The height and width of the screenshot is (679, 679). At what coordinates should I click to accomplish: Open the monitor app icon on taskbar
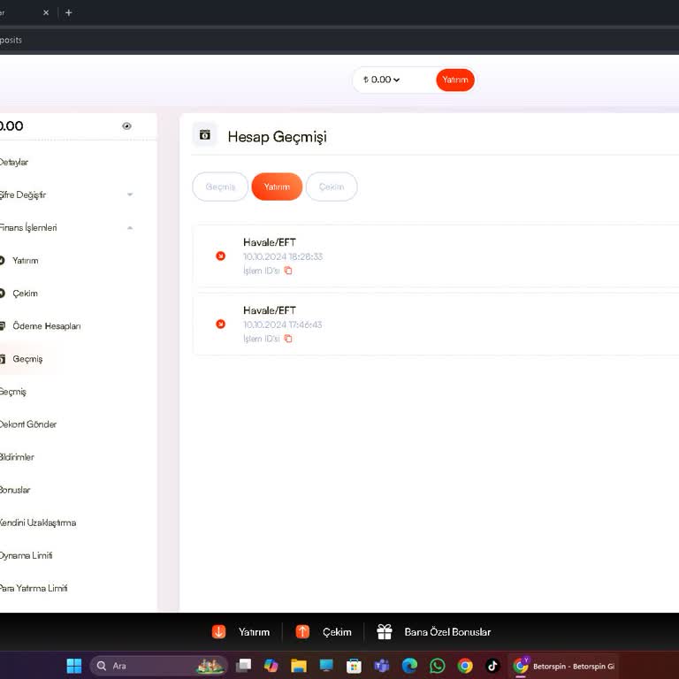pos(326,666)
